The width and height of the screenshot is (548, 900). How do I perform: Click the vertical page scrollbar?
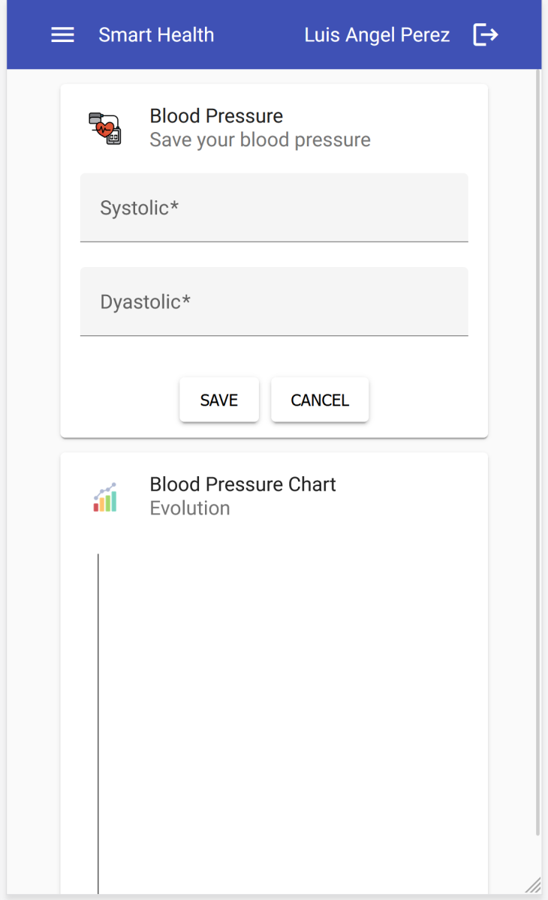(x=537, y=450)
